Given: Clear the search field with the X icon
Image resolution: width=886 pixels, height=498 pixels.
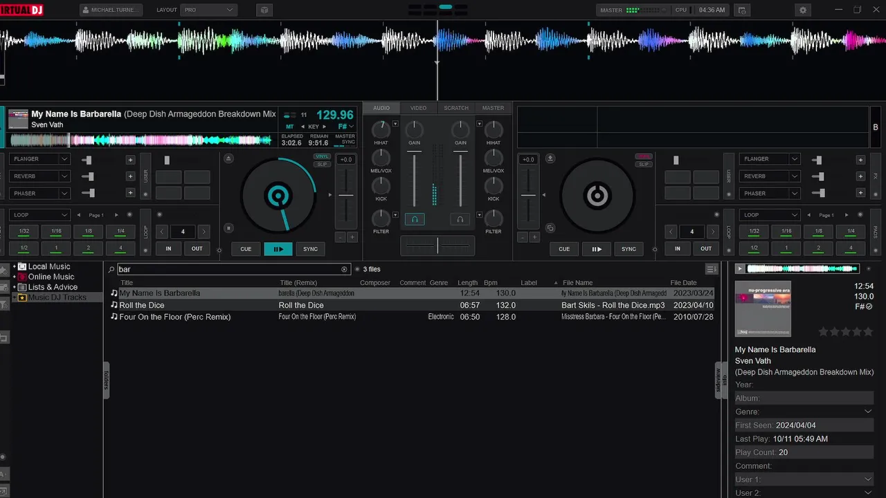Looking at the screenshot, I should pos(344,269).
